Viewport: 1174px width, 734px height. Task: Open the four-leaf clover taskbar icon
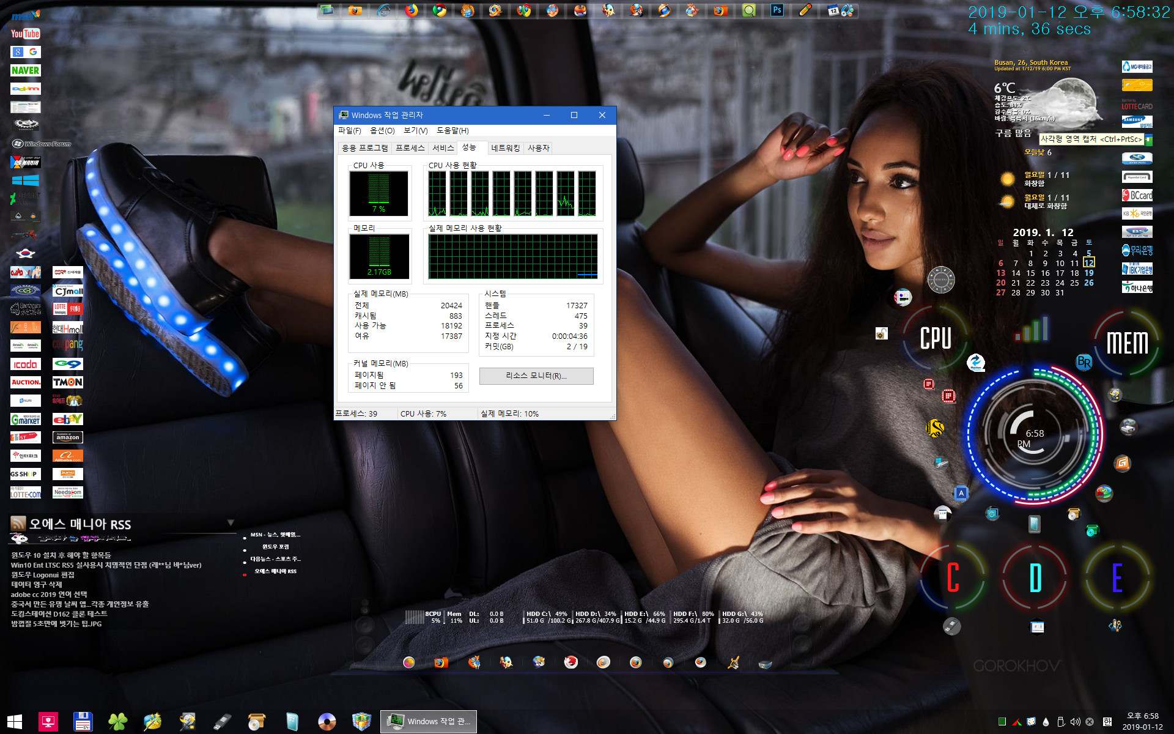117,722
